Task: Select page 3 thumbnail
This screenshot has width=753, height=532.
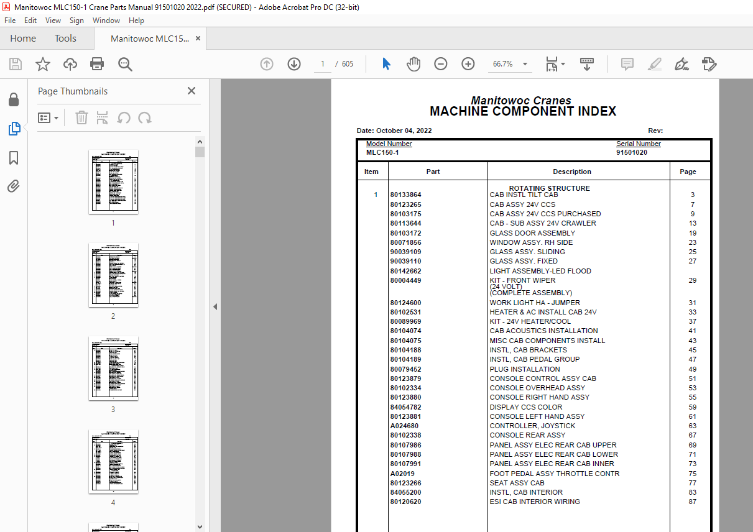Action: click(x=113, y=368)
